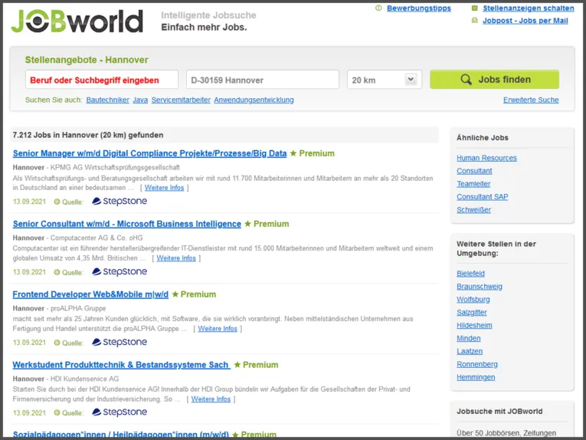Click Weitere Infos in proALPHA listing

[218, 329]
